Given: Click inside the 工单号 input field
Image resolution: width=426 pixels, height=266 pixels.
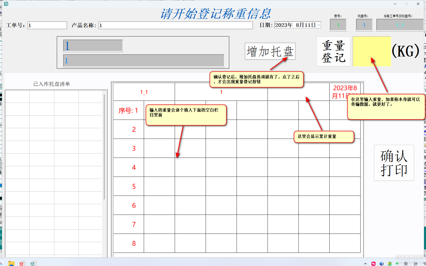Looking at the screenshot, I should coord(47,25).
